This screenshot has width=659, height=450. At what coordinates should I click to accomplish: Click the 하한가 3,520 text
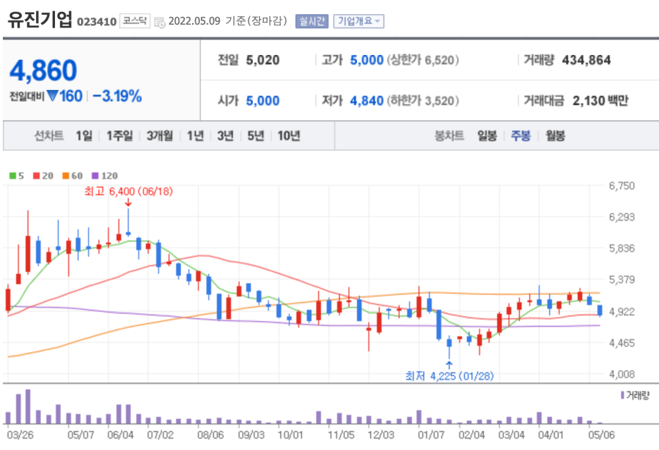click(423, 101)
